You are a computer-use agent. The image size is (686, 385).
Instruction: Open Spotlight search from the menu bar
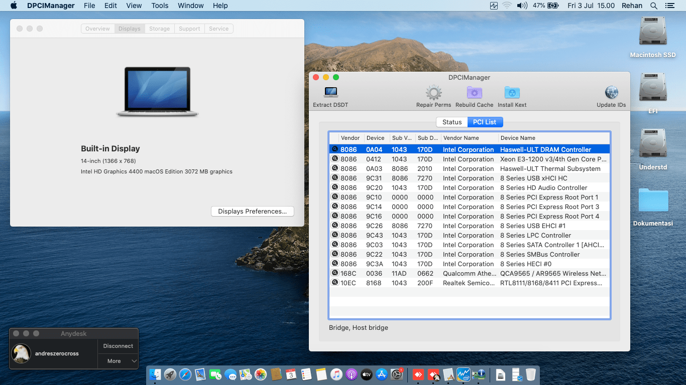[654, 6]
